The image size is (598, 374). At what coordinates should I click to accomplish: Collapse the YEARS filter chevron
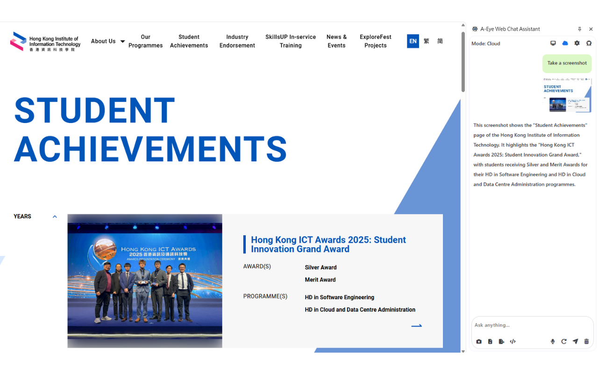[x=55, y=216]
